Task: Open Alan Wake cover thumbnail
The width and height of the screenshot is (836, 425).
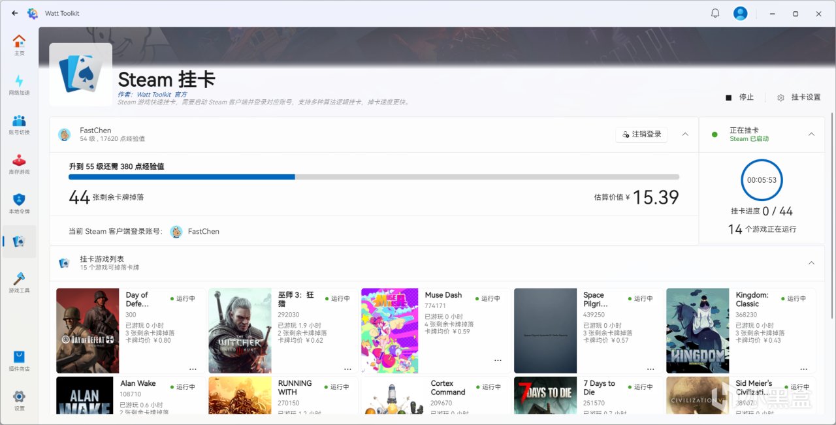Action: point(85,396)
